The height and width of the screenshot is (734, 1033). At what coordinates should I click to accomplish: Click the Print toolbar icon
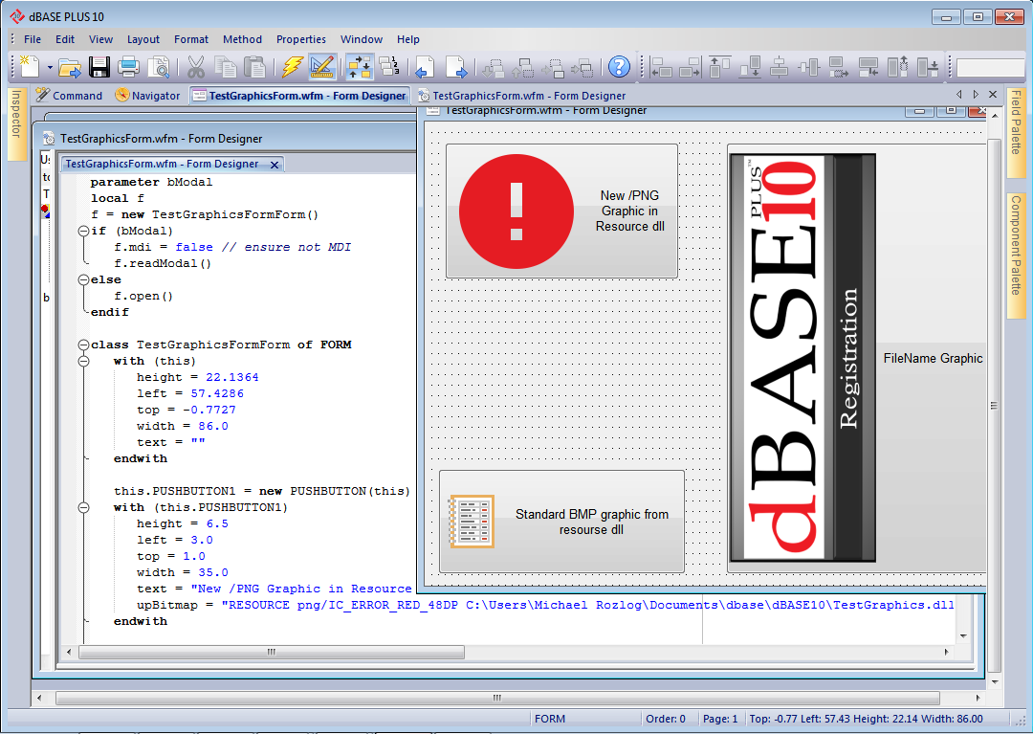click(128, 67)
